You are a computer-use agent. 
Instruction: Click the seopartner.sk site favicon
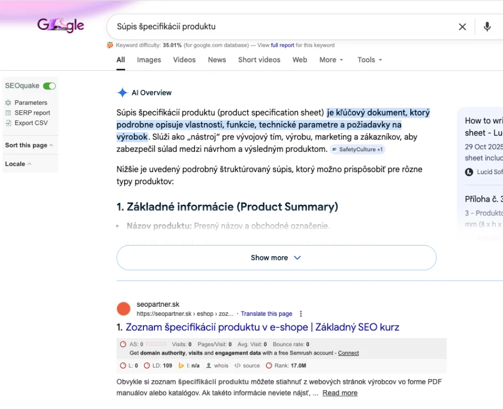click(124, 309)
